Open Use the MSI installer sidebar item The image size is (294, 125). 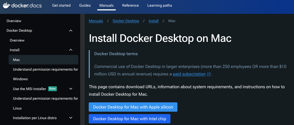pyautogui.click(x=29, y=89)
